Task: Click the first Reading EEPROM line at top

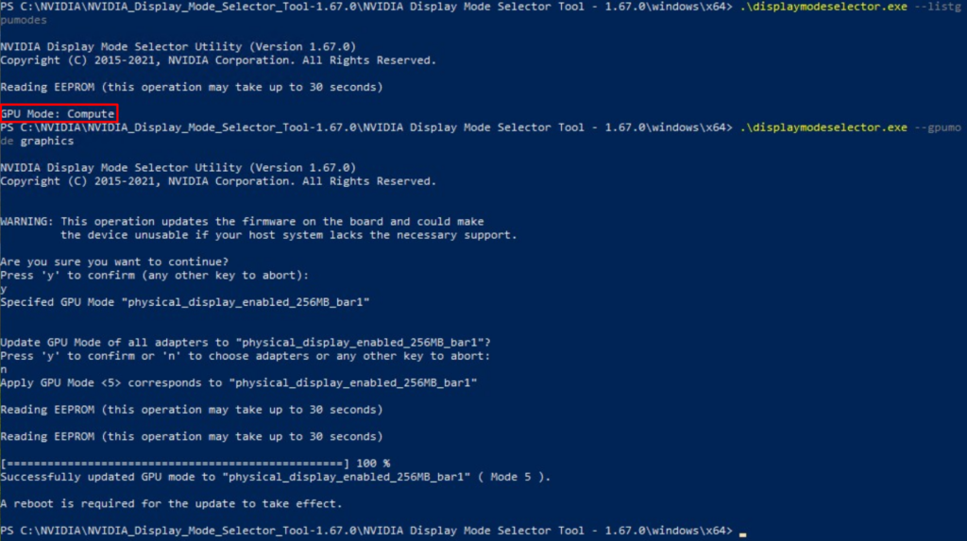Action: (x=191, y=87)
